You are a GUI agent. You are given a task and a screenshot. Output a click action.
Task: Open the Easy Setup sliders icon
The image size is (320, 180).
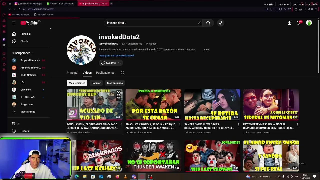pos(316,9)
